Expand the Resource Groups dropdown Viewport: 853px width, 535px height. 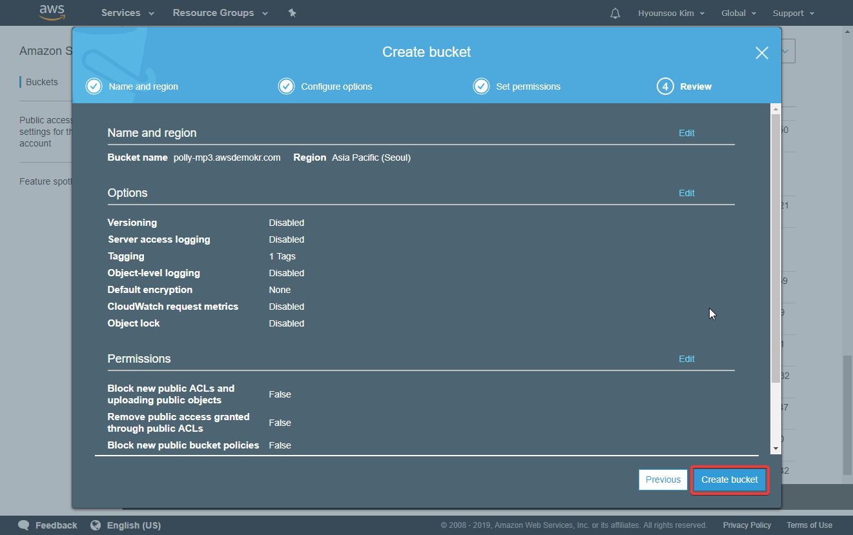coord(220,13)
